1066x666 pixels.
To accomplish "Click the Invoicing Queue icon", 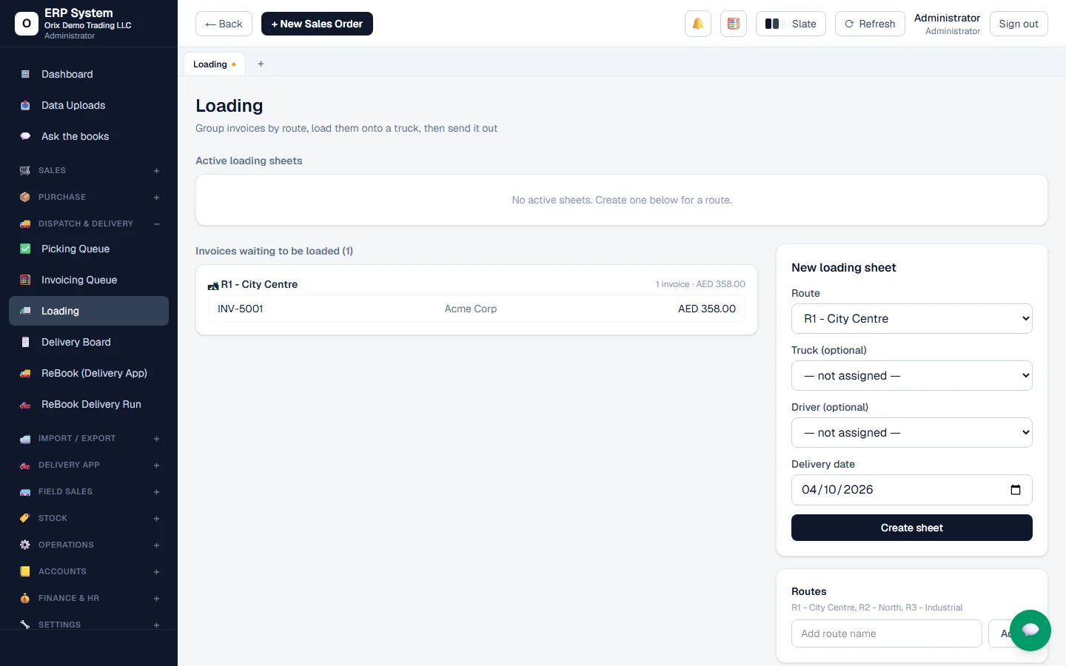I will (x=25, y=280).
